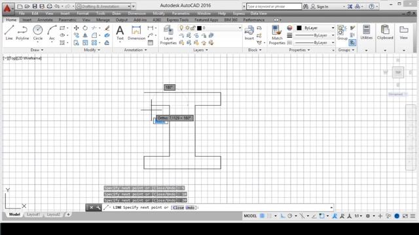Toggle object snap in status bar

[321, 216]
